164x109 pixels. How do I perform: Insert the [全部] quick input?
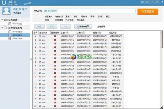click(x=68, y=16)
